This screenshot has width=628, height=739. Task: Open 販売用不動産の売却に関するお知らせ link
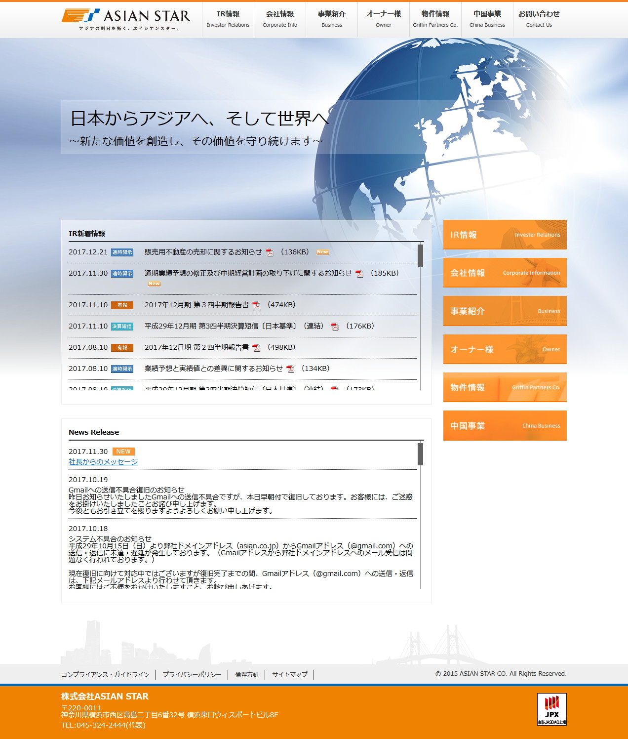(203, 252)
